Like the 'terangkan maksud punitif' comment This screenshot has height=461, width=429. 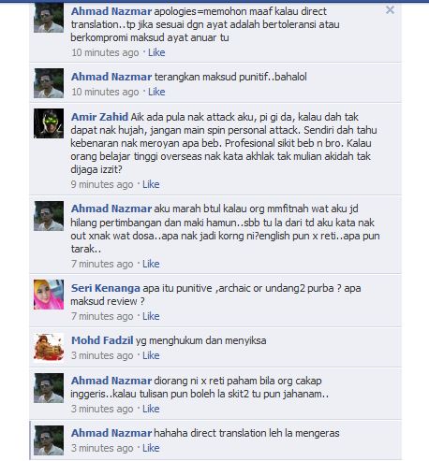156,92
